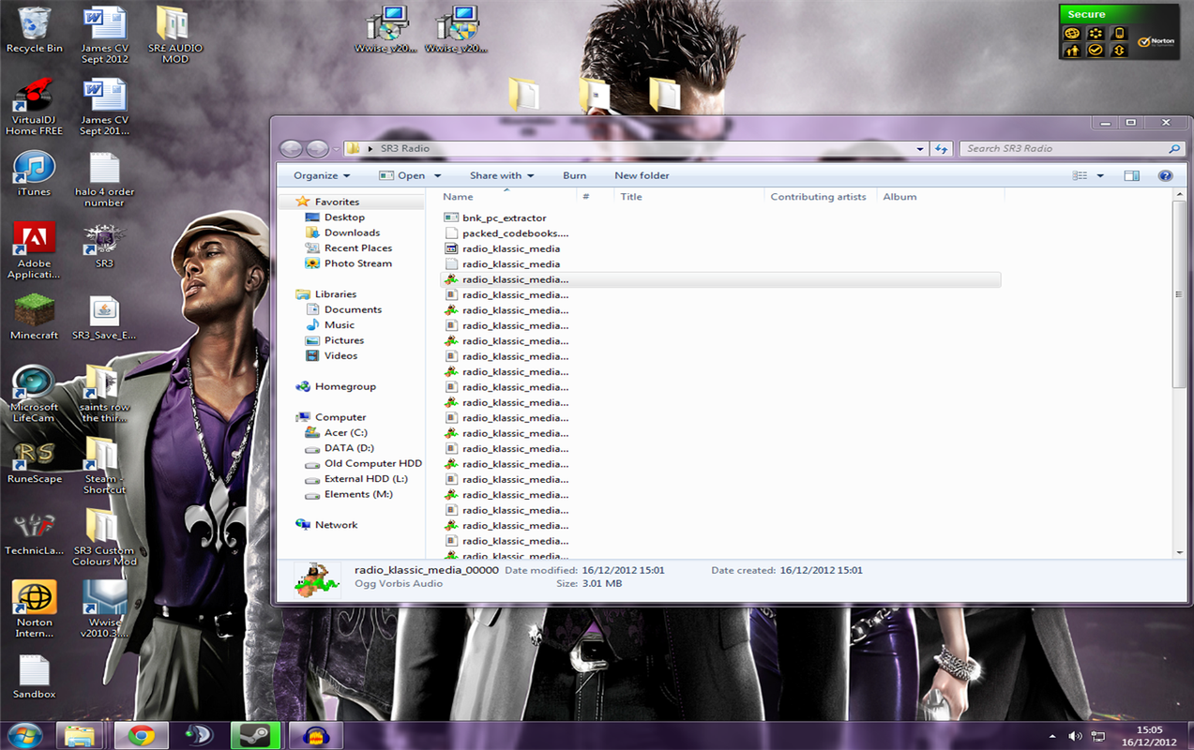
Task: Select the Minecraft desktop icon
Action: [x=34, y=317]
